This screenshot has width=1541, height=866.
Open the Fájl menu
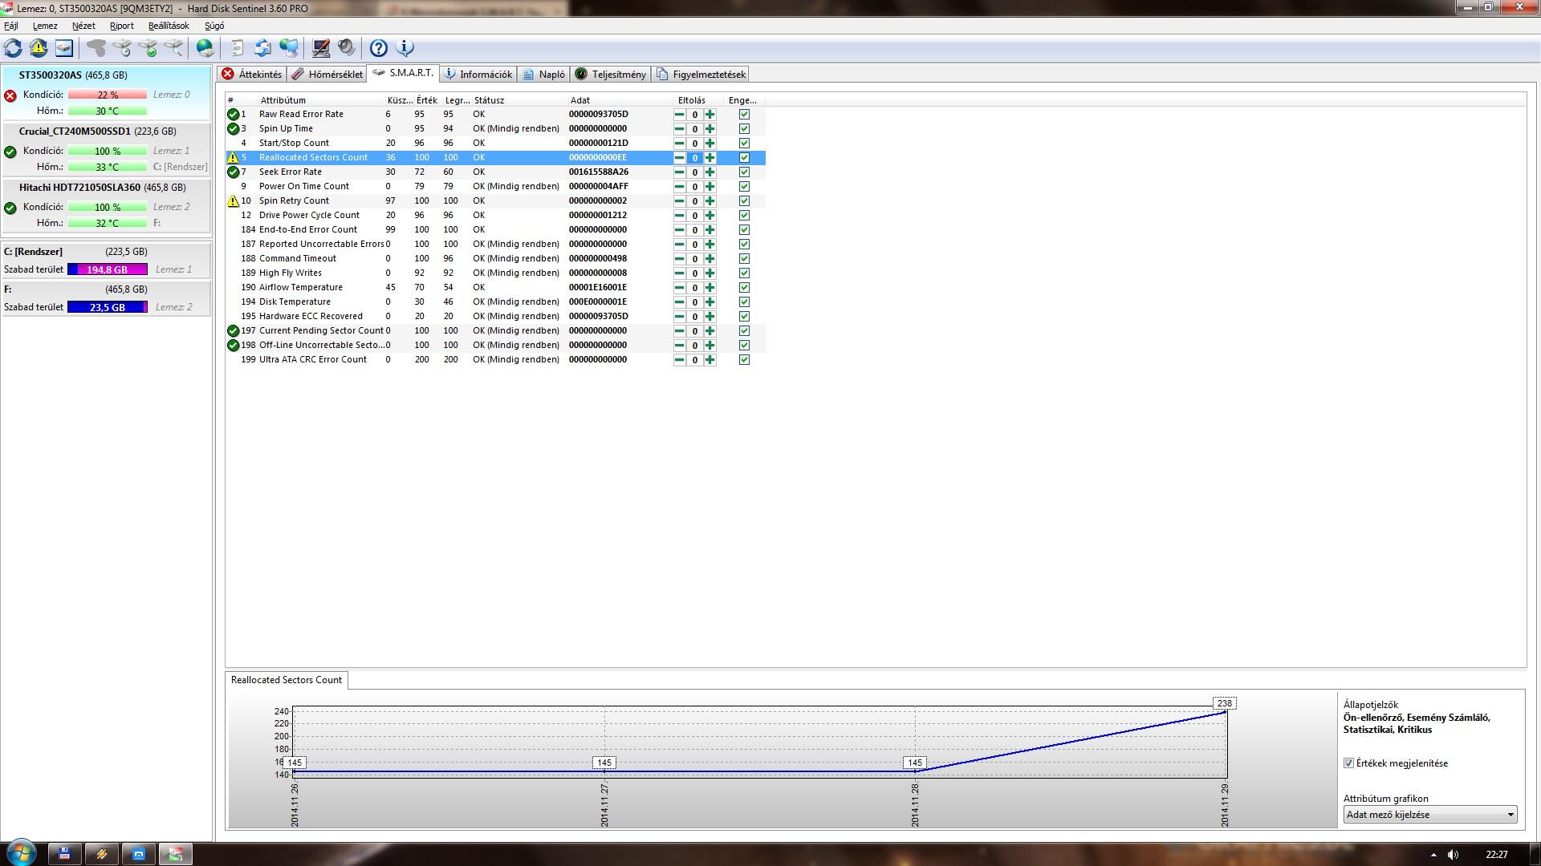11,26
